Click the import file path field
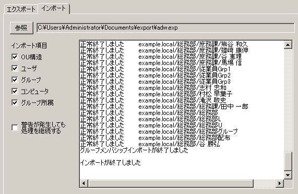Screen dimensions: 298x194 [165, 28]
